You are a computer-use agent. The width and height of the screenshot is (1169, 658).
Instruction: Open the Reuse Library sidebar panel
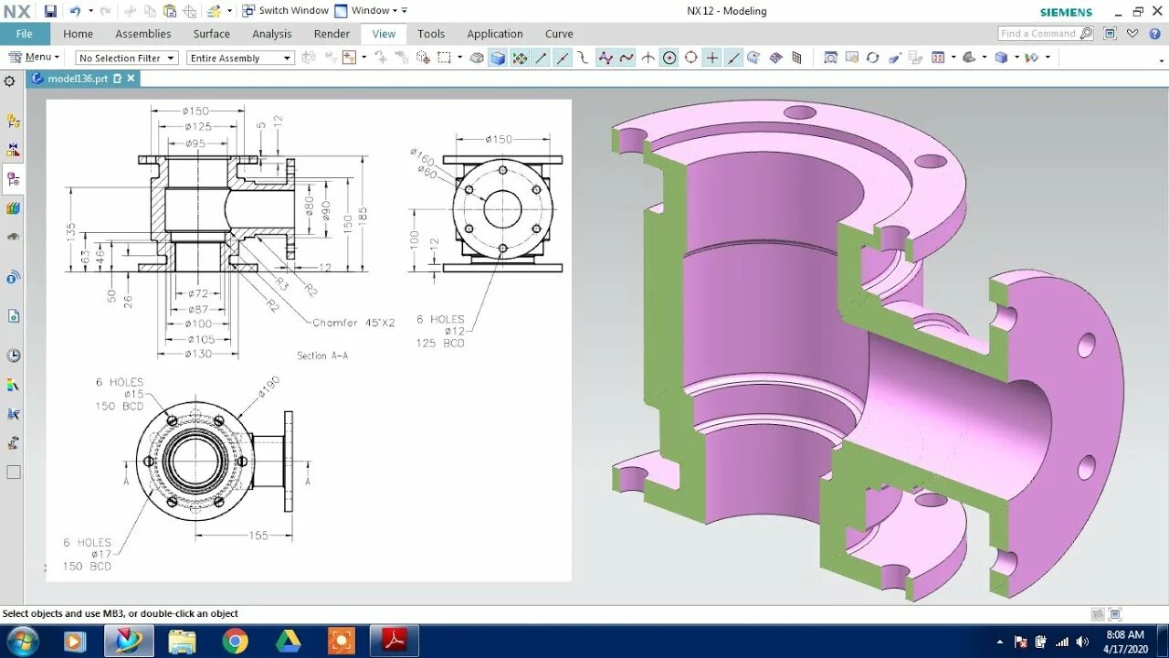(13, 207)
